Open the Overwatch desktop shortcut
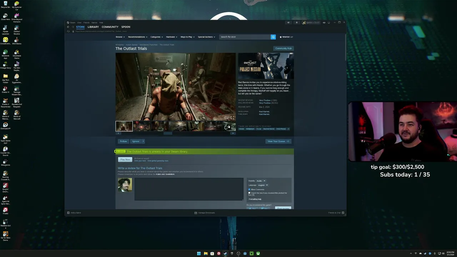 coord(5,126)
